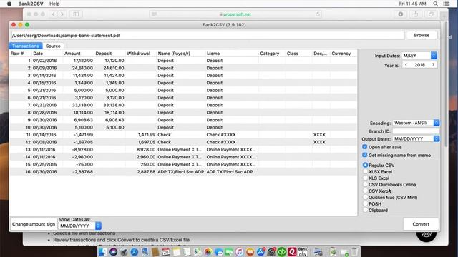Open the Notes app in dock

coord(176,252)
